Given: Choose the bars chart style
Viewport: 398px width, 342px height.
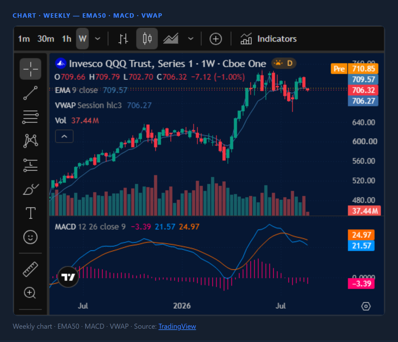Looking at the screenshot, I should coord(123,39).
